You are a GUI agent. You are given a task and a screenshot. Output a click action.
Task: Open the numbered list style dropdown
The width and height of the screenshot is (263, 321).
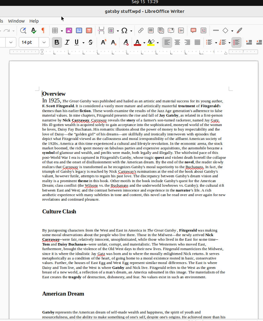(229, 43)
